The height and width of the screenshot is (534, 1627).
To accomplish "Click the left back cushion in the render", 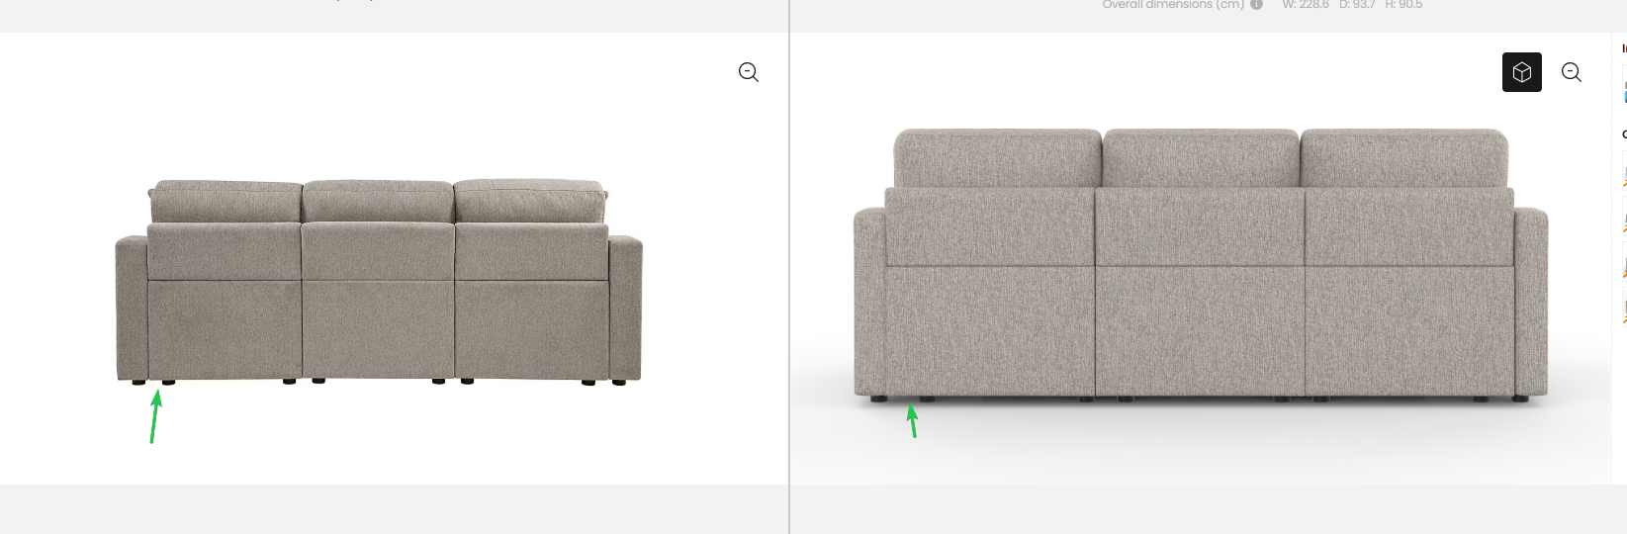I will tap(997, 157).
